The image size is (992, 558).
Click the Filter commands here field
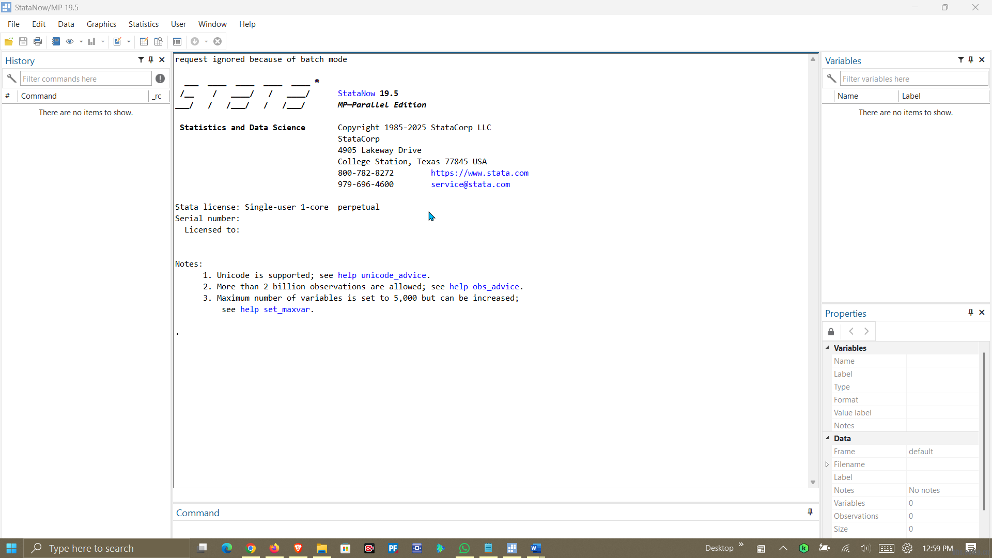coord(86,79)
